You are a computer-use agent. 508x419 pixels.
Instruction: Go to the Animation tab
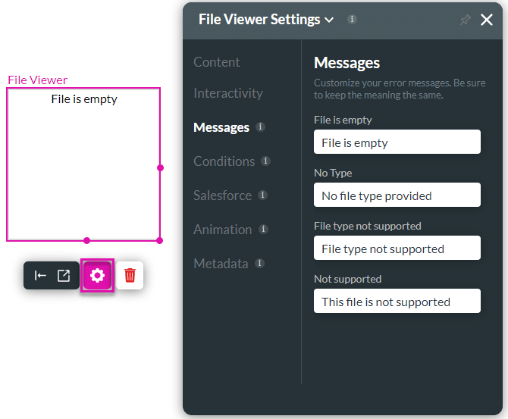(222, 230)
